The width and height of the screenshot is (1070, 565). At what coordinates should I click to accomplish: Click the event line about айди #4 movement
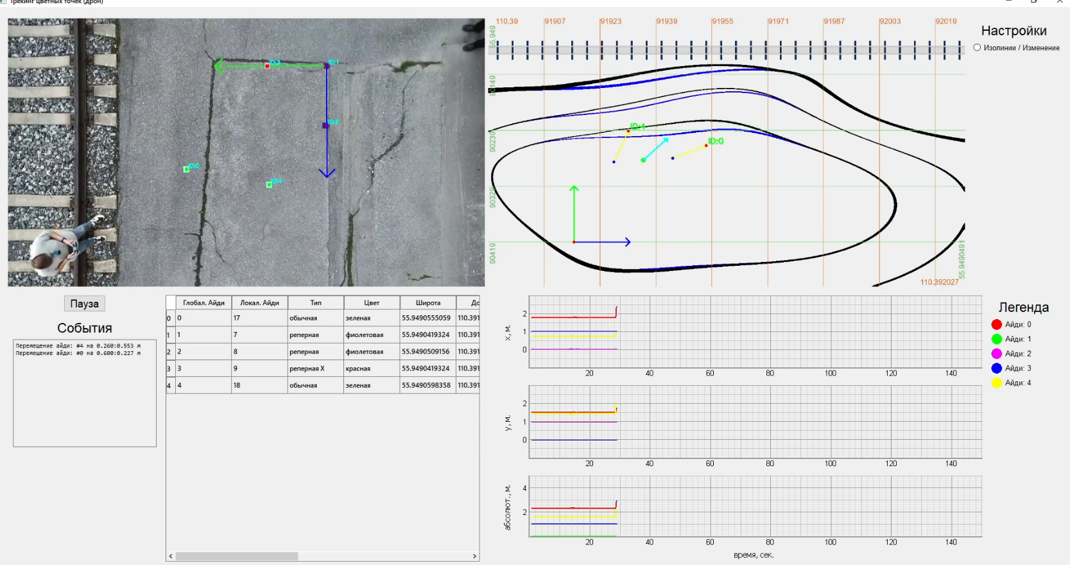[x=78, y=346]
